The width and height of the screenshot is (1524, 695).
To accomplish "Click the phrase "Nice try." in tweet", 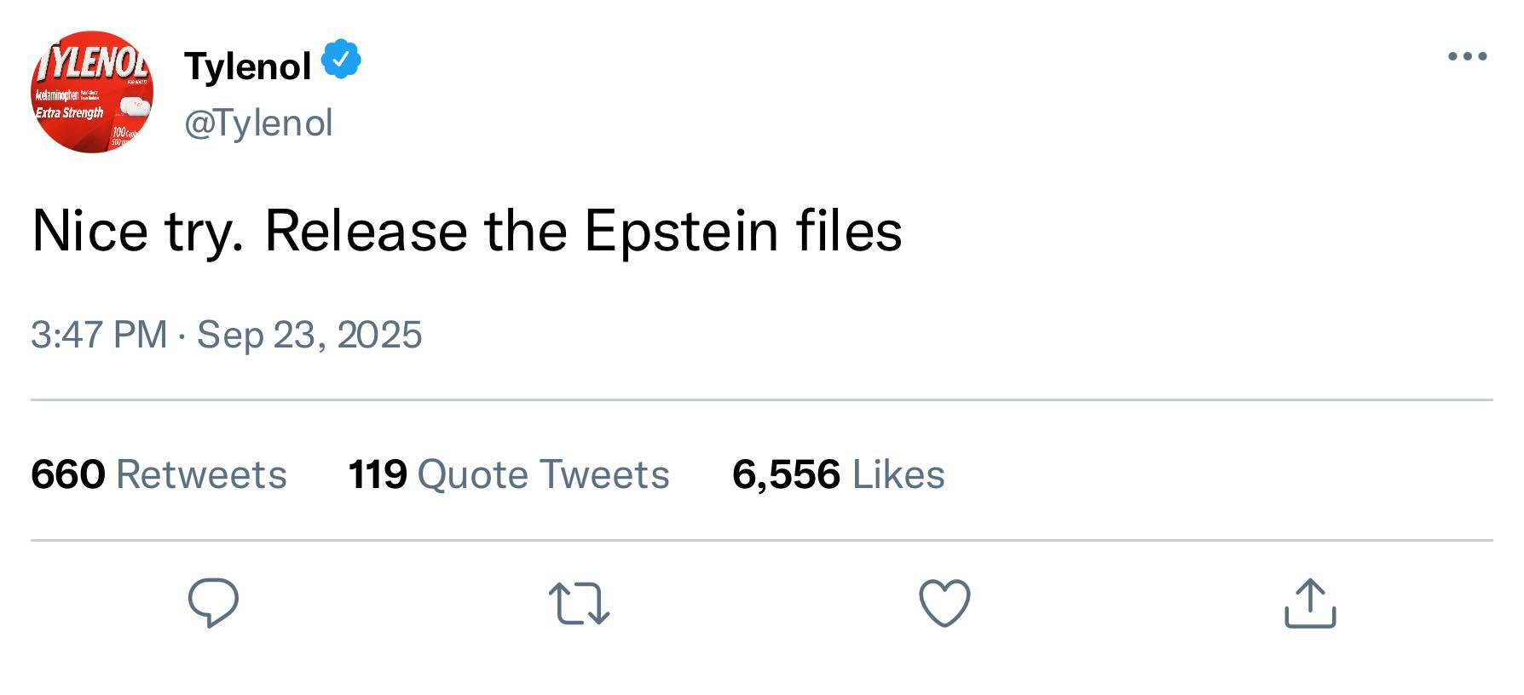I will (x=137, y=231).
